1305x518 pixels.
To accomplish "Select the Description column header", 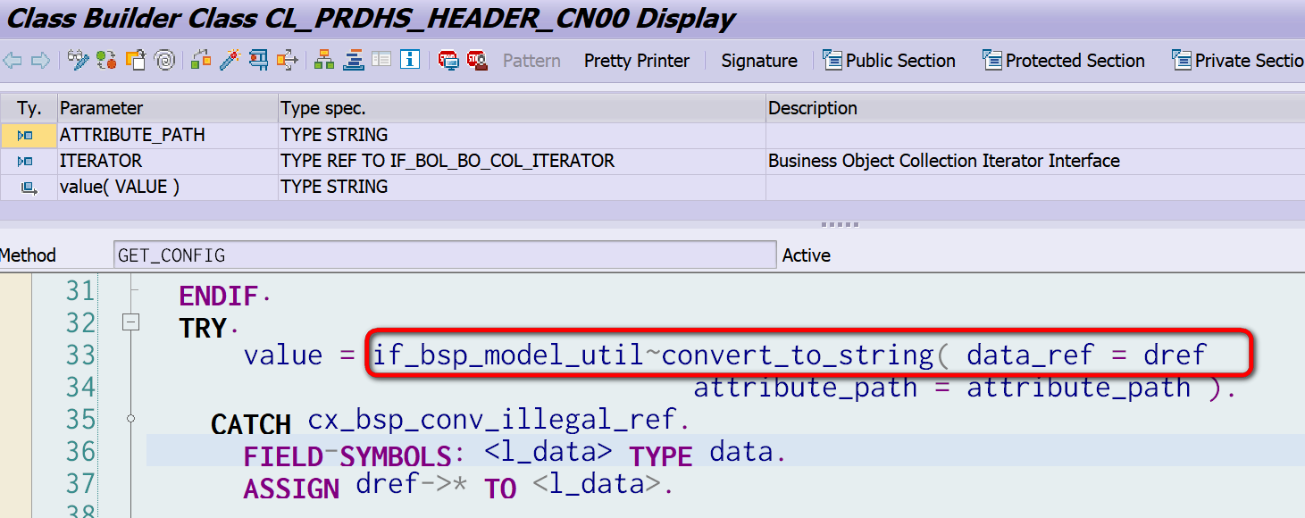I will point(1035,109).
